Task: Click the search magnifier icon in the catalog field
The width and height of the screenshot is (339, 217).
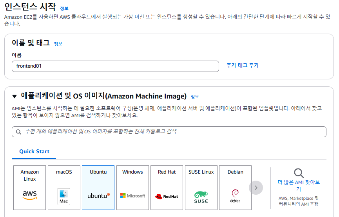Action: coord(18,132)
